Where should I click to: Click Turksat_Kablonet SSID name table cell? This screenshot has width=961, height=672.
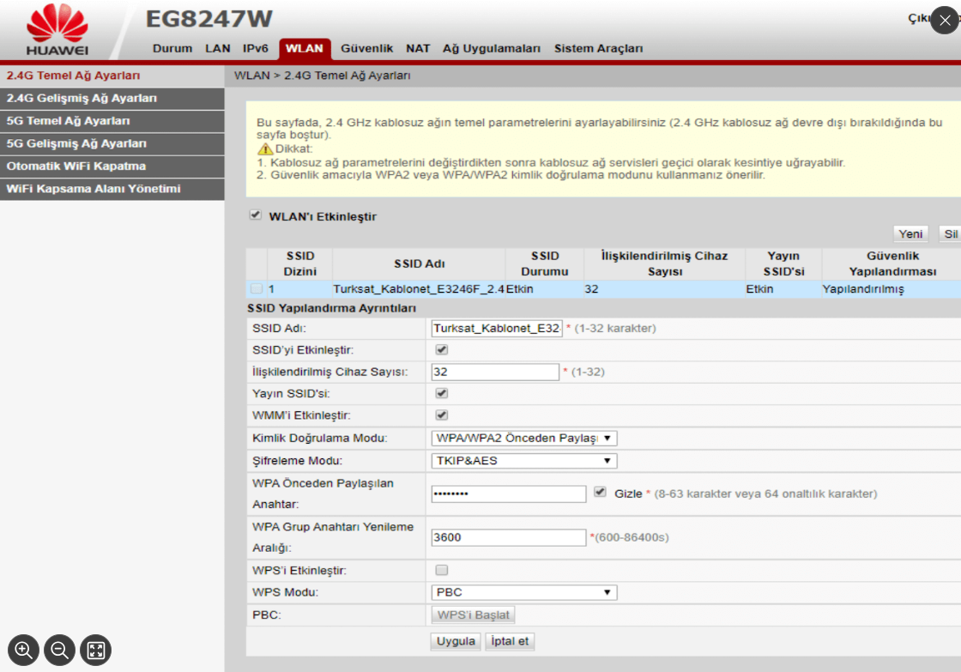(x=419, y=288)
